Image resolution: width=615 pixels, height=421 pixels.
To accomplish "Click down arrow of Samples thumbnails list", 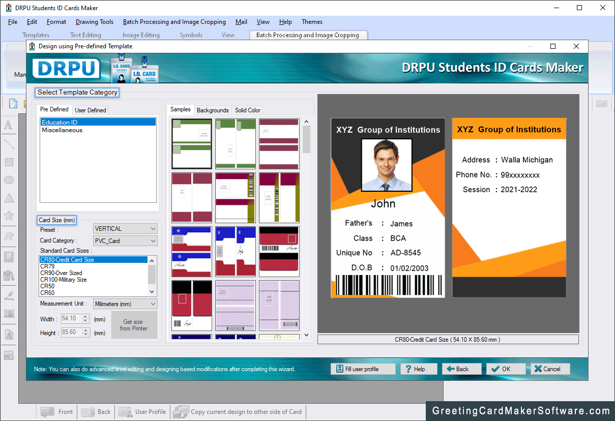I will [x=306, y=335].
